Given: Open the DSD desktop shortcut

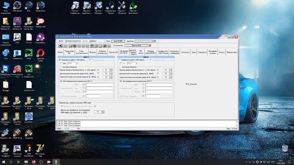Looking at the screenshot, I should click(x=17, y=38).
